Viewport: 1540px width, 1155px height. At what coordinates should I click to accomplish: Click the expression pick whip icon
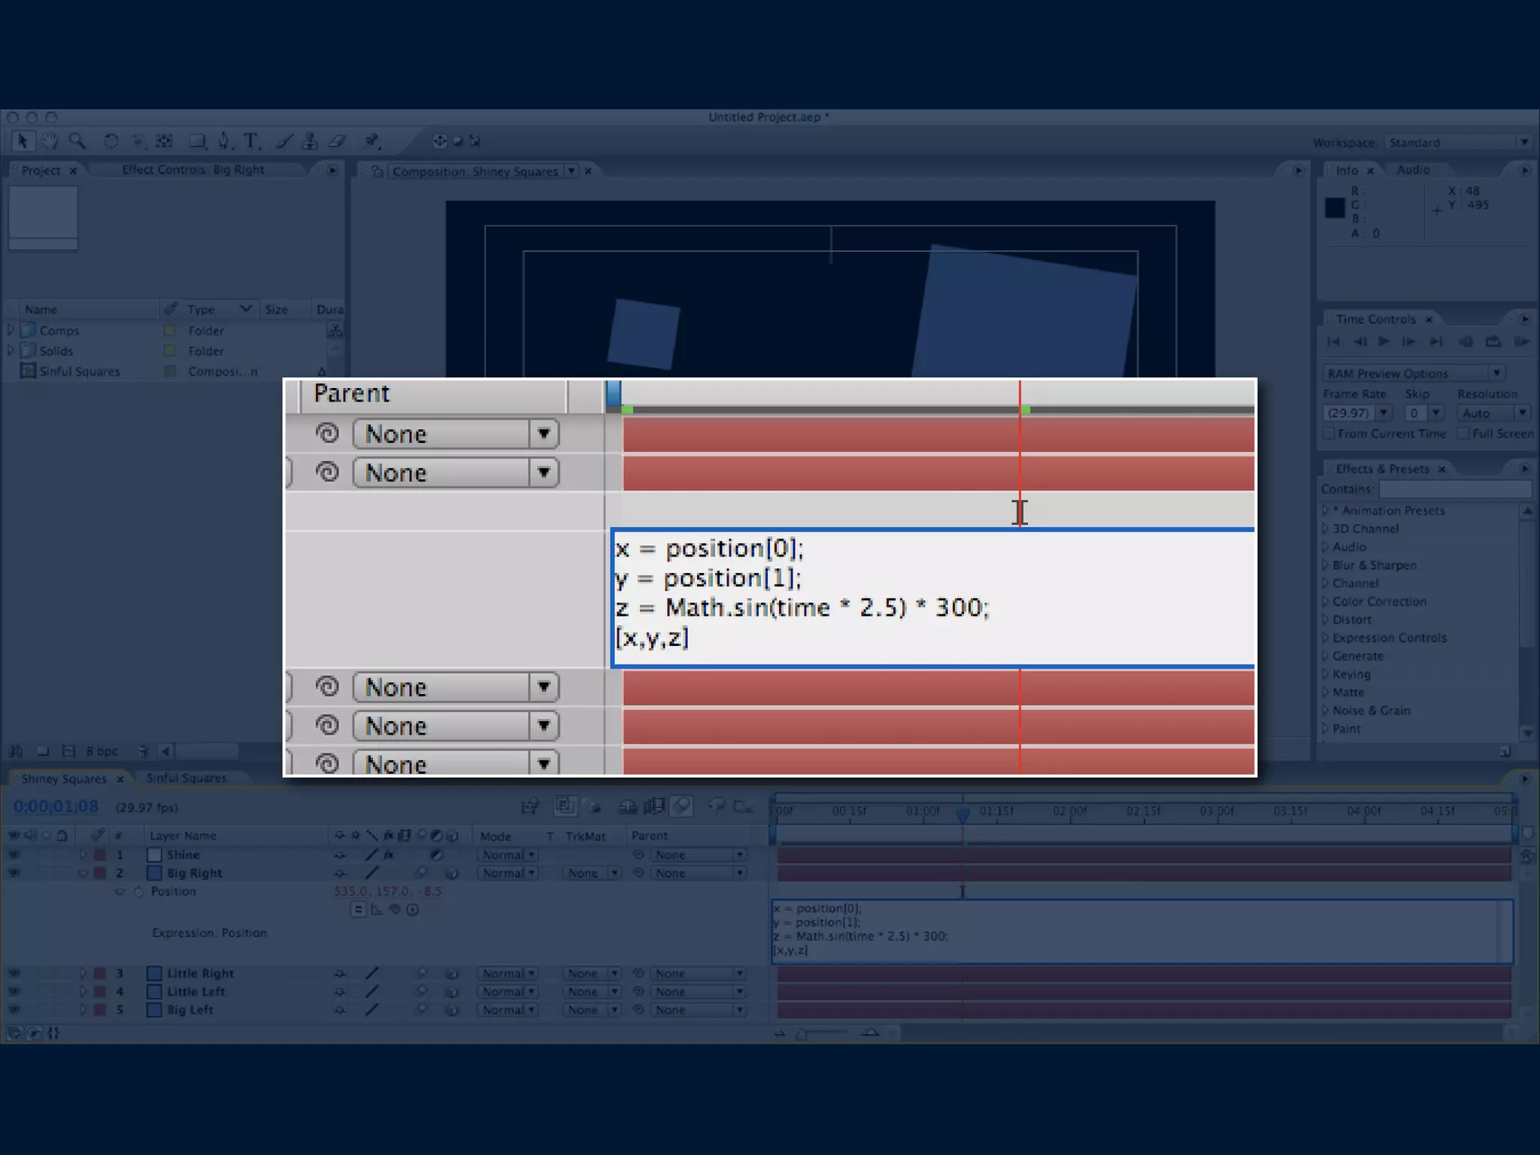tap(395, 910)
